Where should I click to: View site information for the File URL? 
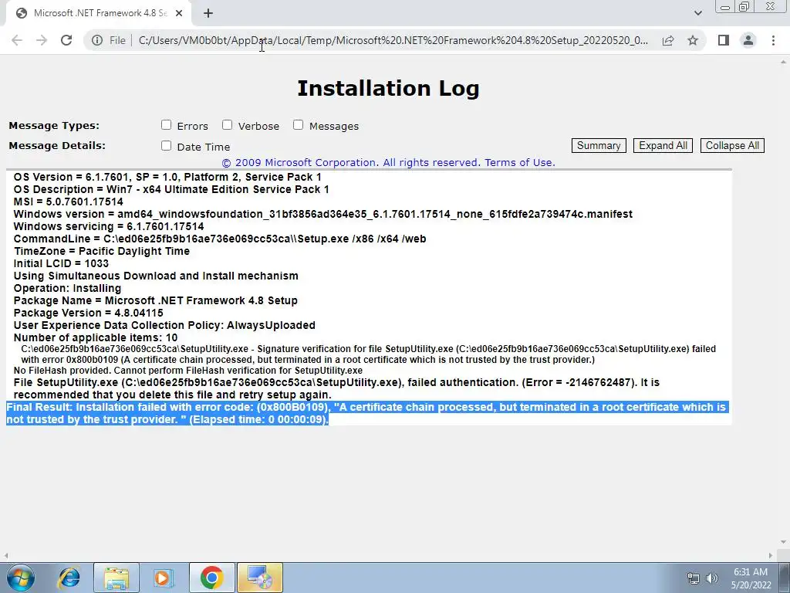pos(97,40)
